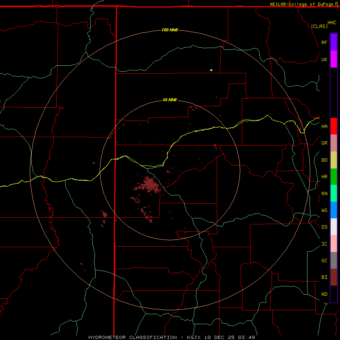Click the 50 NMI range ring label
Screen dimensions: 340x340
tap(170, 100)
